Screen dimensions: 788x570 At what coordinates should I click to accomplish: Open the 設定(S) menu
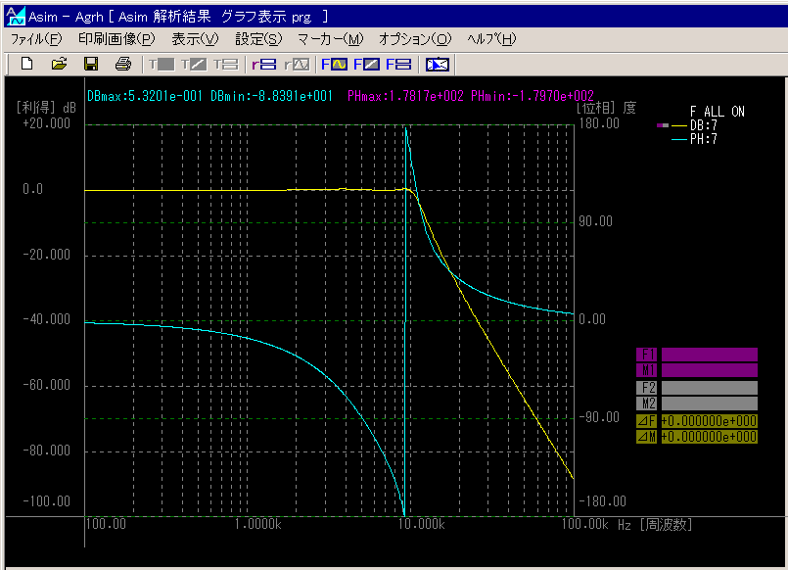tap(258, 39)
